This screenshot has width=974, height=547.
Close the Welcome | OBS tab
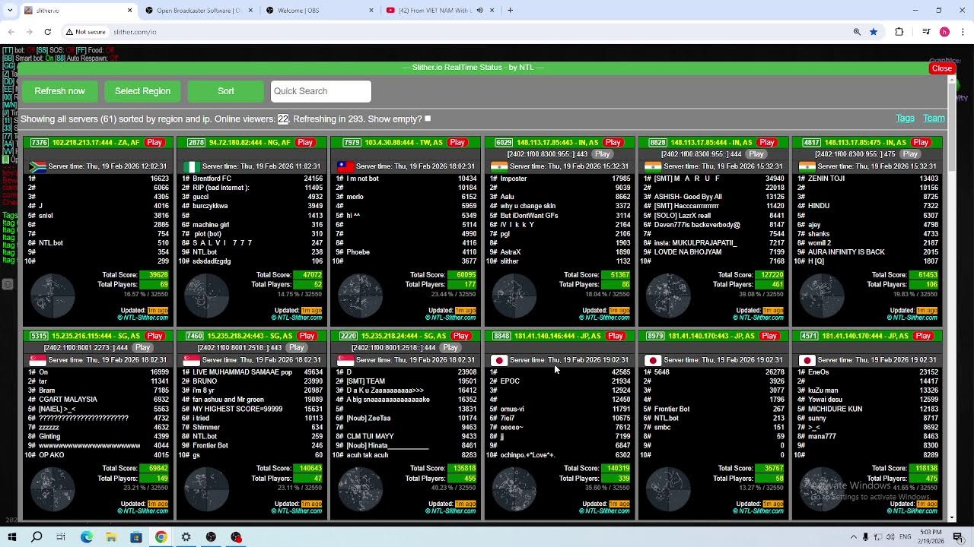[371, 11]
